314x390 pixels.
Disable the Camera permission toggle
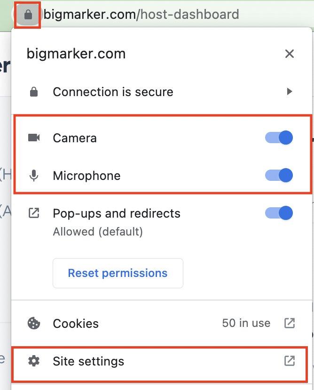click(279, 138)
